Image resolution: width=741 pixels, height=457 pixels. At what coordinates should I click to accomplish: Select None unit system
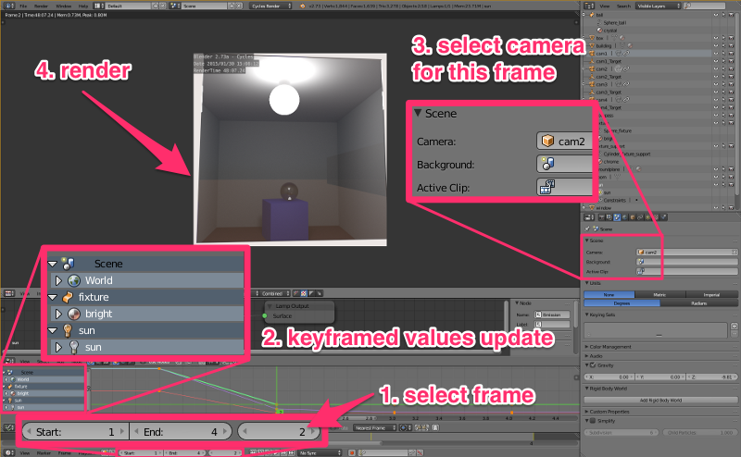609,294
